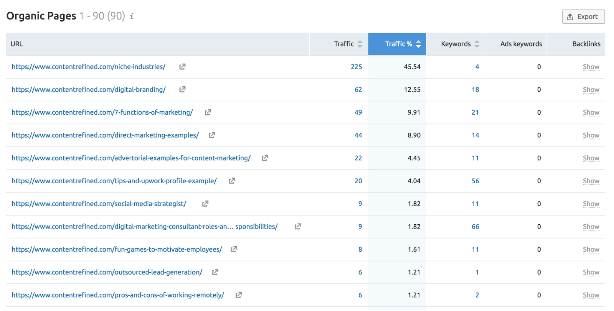Open fun-games-to-motivate-employees page link
Screen dimensions: 614x311
117,249
